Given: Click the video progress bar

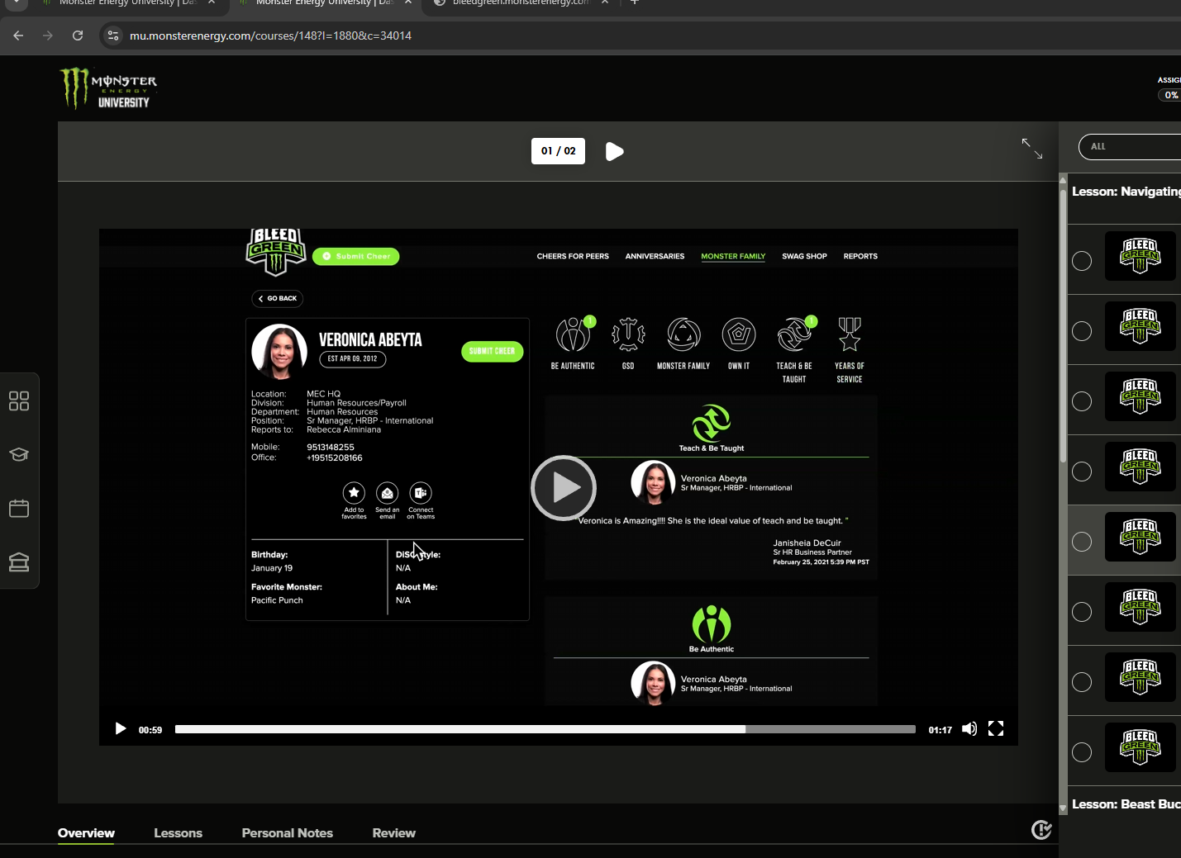Looking at the screenshot, I should [x=545, y=729].
